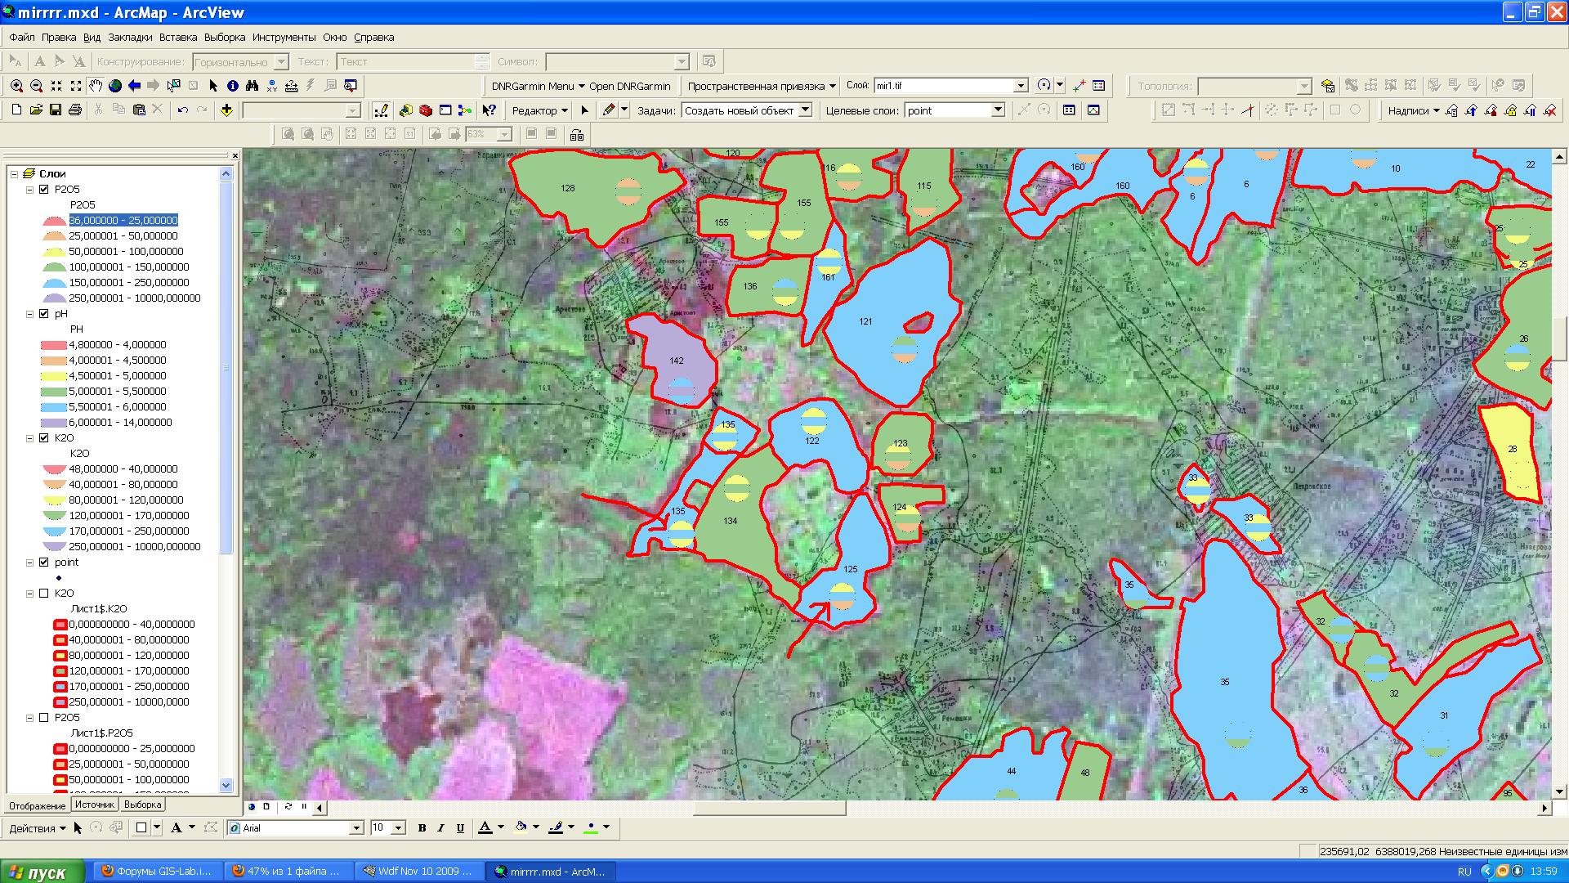Open font size dropdown

tap(398, 828)
